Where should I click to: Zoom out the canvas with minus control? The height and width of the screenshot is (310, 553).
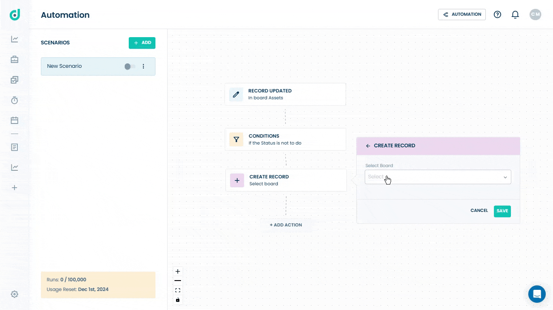click(x=178, y=281)
